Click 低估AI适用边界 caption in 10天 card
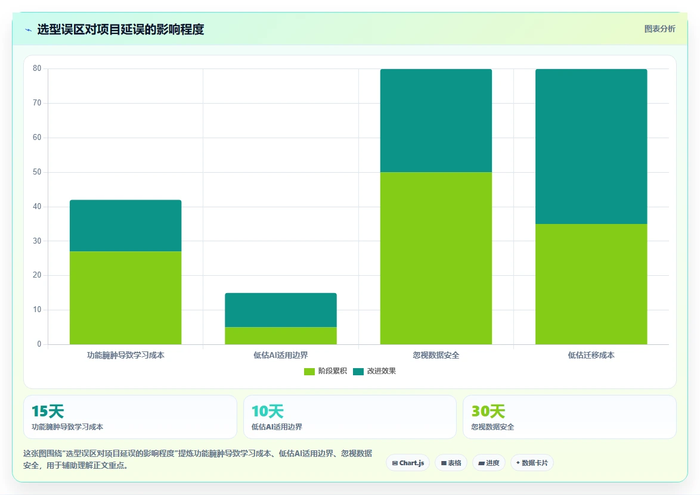The width and height of the screenshot is (700, 495). pyautogui.click(x=277, y=427)
